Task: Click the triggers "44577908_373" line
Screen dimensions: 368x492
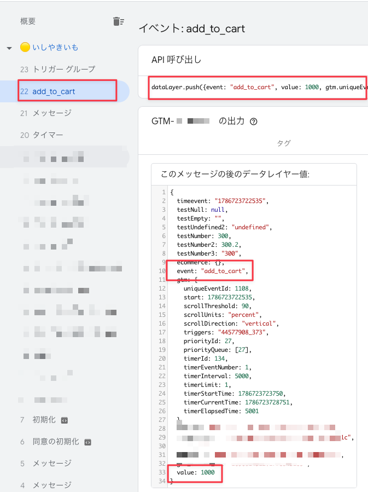Action: [x=226, y=332]
